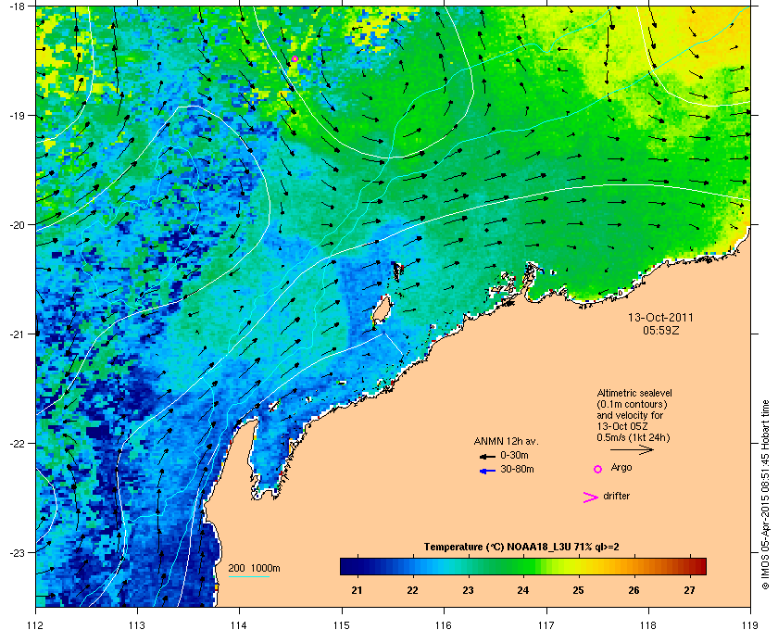Click the longitude axis label 113
The width and height of the screenshot is (778, 630).
137,624
